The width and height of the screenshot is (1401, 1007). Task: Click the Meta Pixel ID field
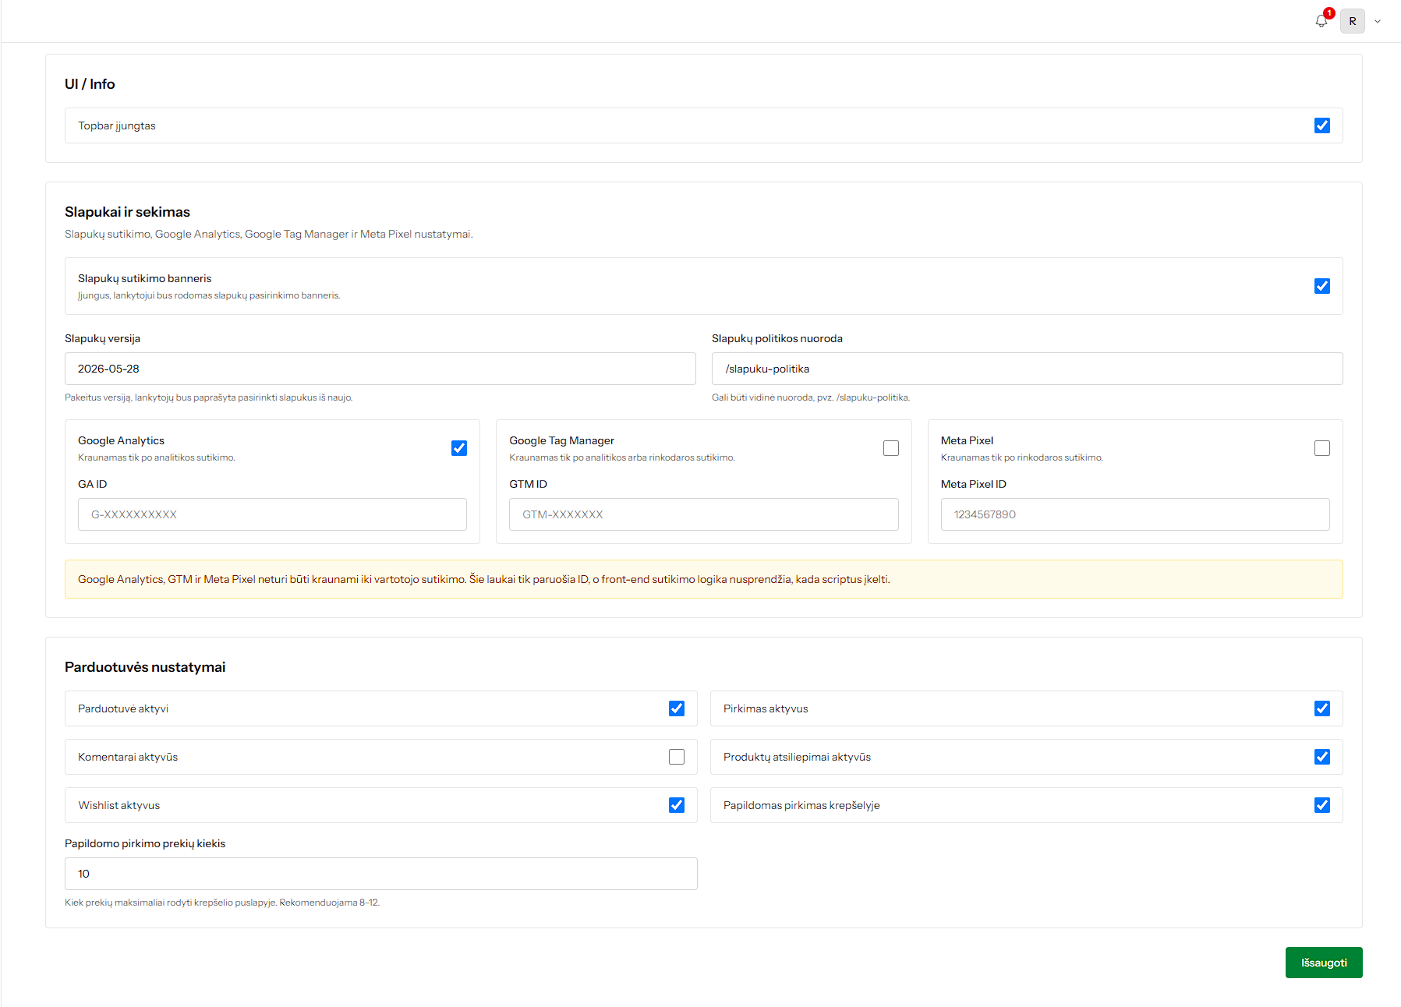coord(1135,514)
